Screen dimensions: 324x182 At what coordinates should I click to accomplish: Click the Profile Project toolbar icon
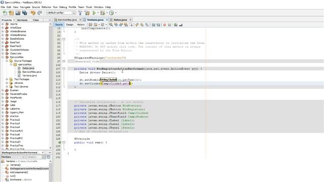point(111,13)
